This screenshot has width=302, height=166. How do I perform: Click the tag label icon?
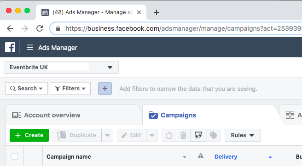[214, 135]
